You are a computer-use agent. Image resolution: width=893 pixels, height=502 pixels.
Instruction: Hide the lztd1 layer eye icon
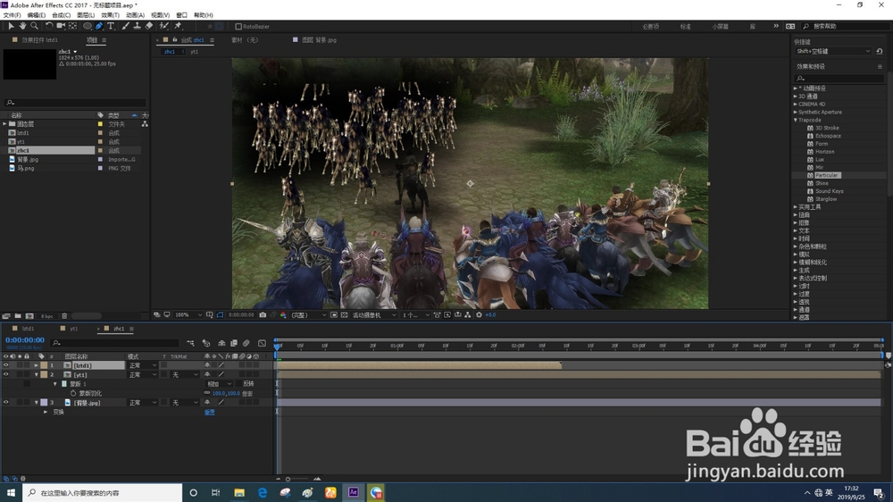tap(5, 365)
